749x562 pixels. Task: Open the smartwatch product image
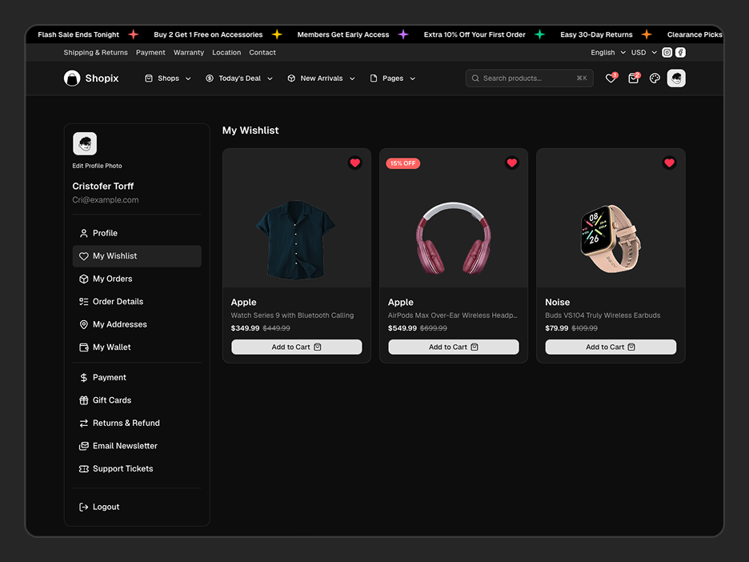coord(611,239)
